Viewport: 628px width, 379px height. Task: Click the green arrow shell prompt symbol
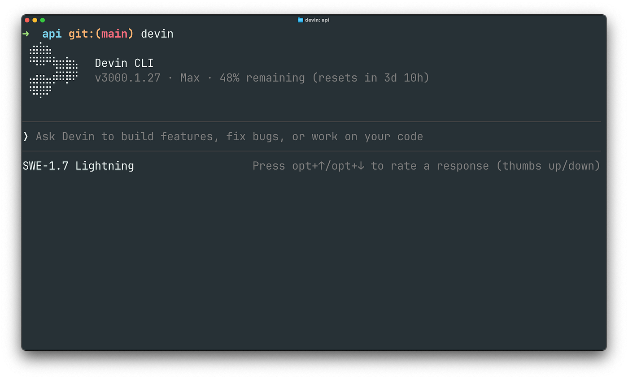26,34
